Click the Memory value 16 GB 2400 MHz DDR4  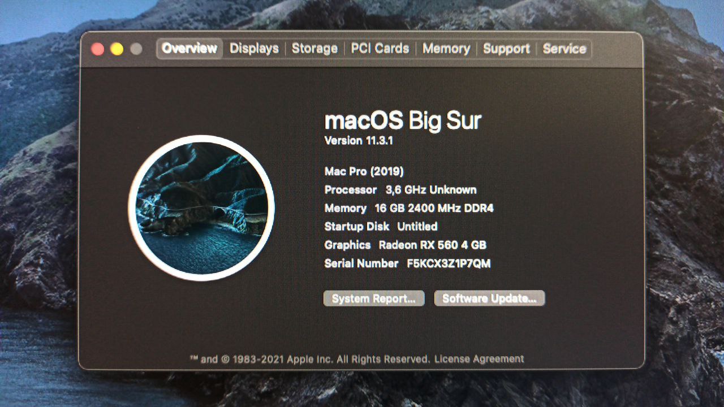point(434,208)
